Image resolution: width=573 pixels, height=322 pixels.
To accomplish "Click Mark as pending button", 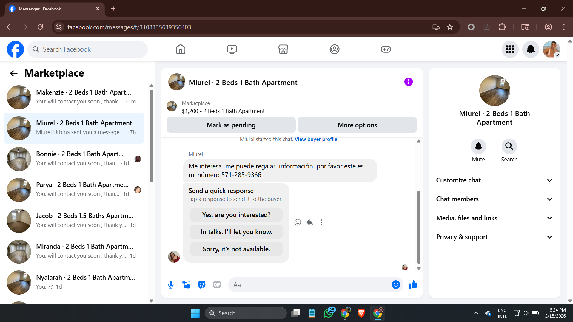I will pyautogui.click(x=231, y=125).
